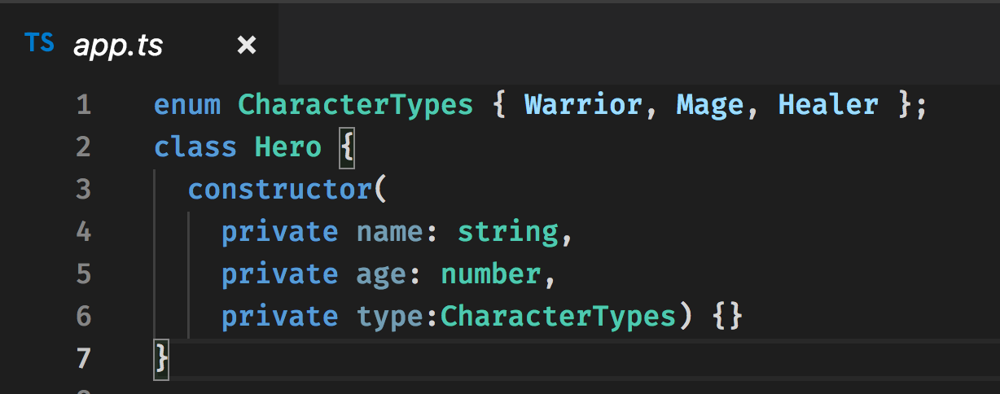Click the string type on line 4
This screenshot has height=394, width=1000.
(x=507, y=233)
